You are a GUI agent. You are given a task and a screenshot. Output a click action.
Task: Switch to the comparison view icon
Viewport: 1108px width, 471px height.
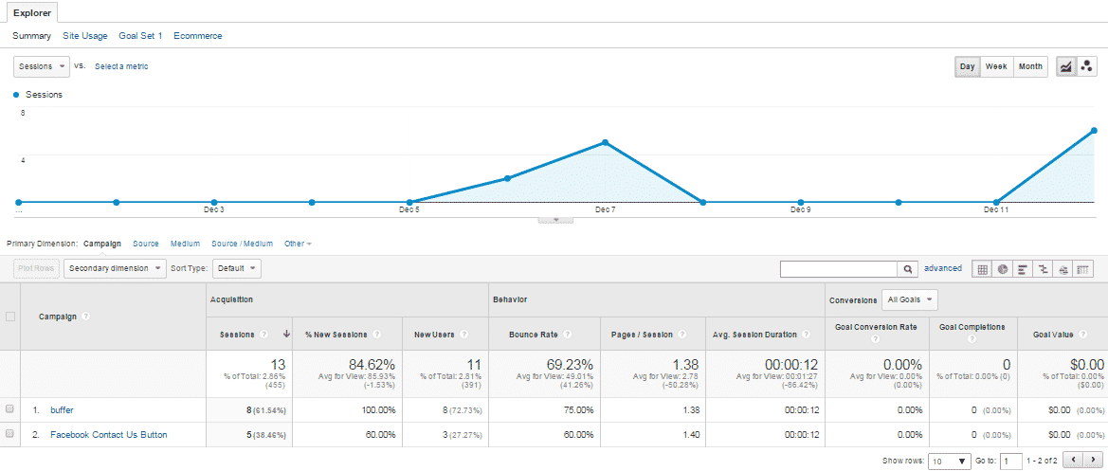tap(1043, 269)
